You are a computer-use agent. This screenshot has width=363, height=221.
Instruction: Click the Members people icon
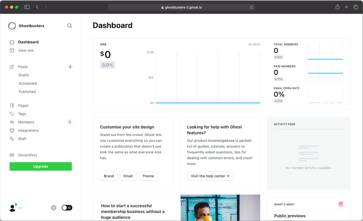pos(12,122)
